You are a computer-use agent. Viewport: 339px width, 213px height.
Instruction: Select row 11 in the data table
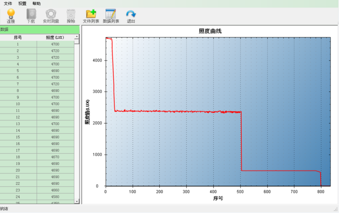pyautogui.click(x=37, y=111)
